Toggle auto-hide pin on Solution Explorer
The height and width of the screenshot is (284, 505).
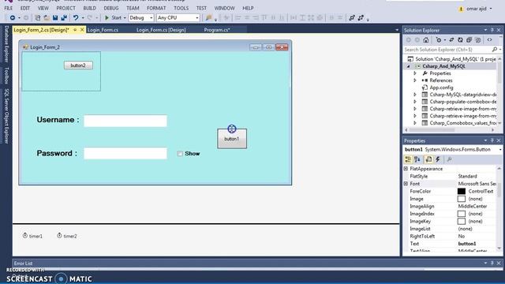[492, 30]
